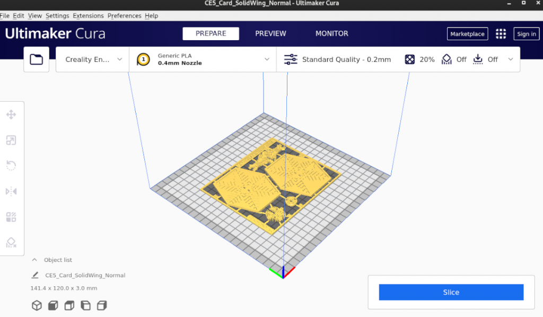Select the Support Blocker tool
The width and height of the screenshot is (543, 317).
click(12, 242)
